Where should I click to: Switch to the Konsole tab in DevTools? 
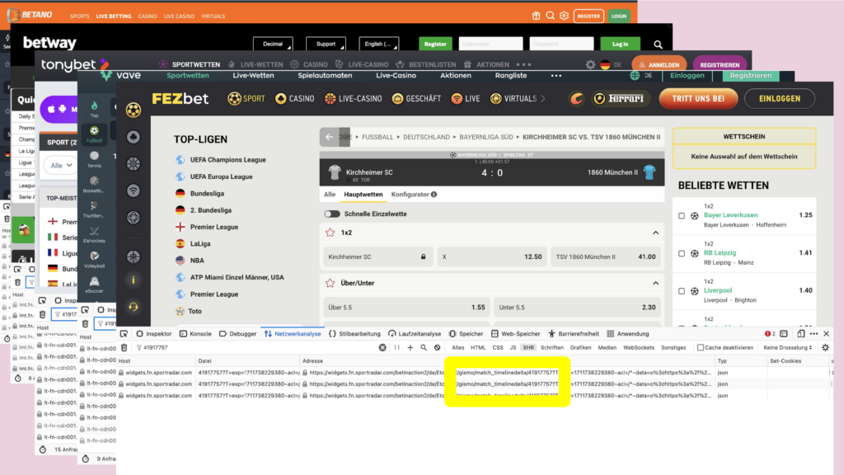[x=195, y=334]
